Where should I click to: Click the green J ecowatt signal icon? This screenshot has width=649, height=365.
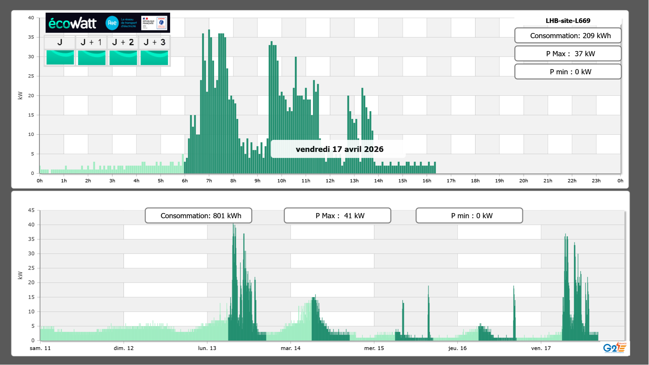point(60,58)
